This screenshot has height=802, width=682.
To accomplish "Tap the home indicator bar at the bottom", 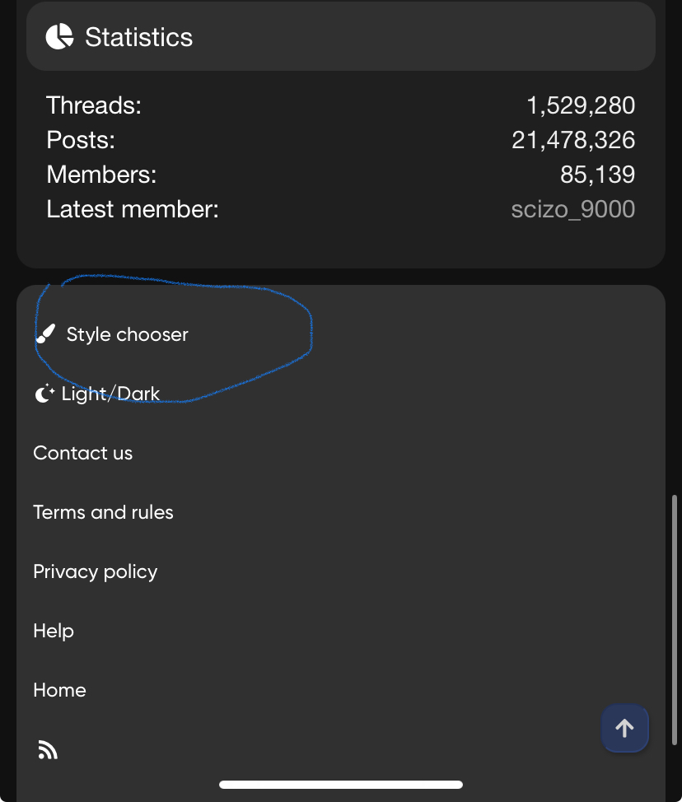I will (341, 785).
